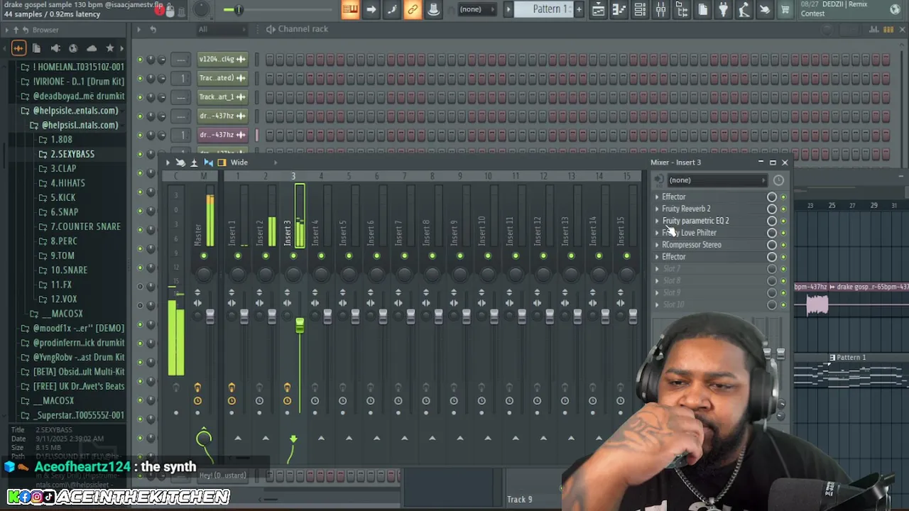
Task: Select the v1204..cl4g channel button
Action: (x=222, y=60)
